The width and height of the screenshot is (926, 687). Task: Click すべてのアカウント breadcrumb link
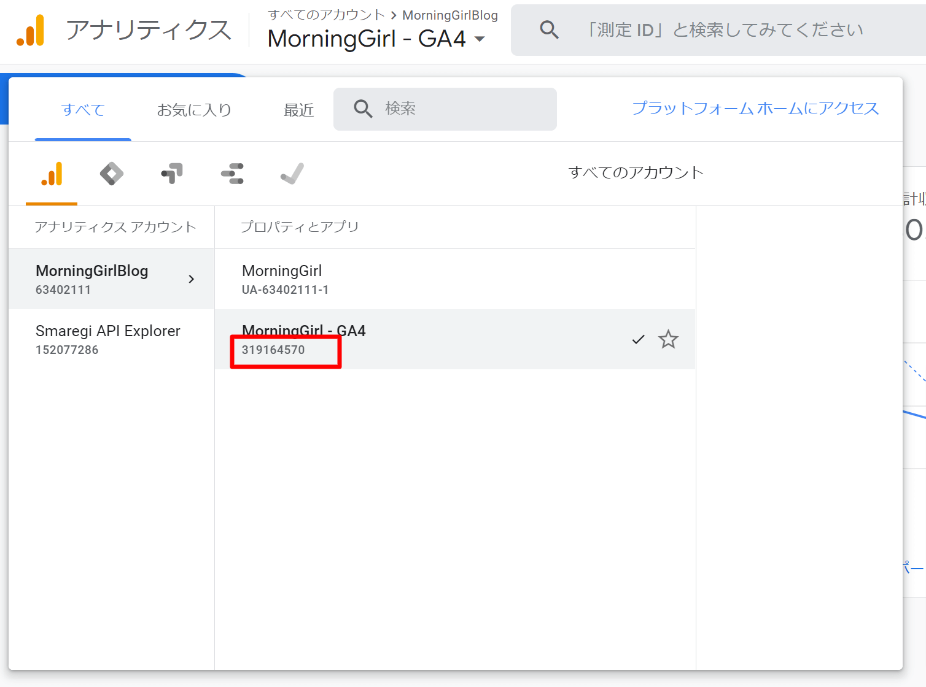(326, 15)
